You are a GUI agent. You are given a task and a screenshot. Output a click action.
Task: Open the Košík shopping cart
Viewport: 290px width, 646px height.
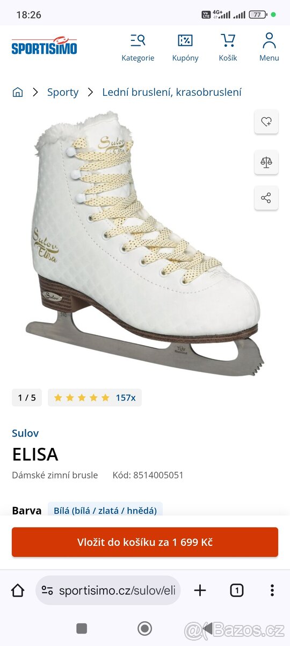click(228, 48)
